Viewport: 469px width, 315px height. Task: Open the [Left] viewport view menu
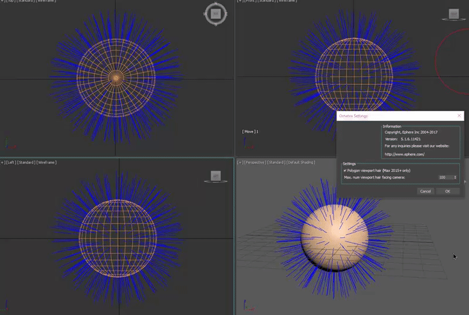coord(11,162)
